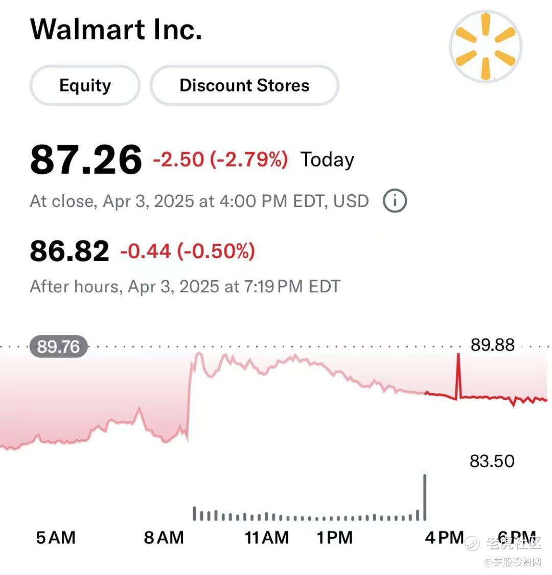The height and width of the screenshot is (575, 552).
Task: Open the info icon beside USD
Action: [x=395, y=201]
